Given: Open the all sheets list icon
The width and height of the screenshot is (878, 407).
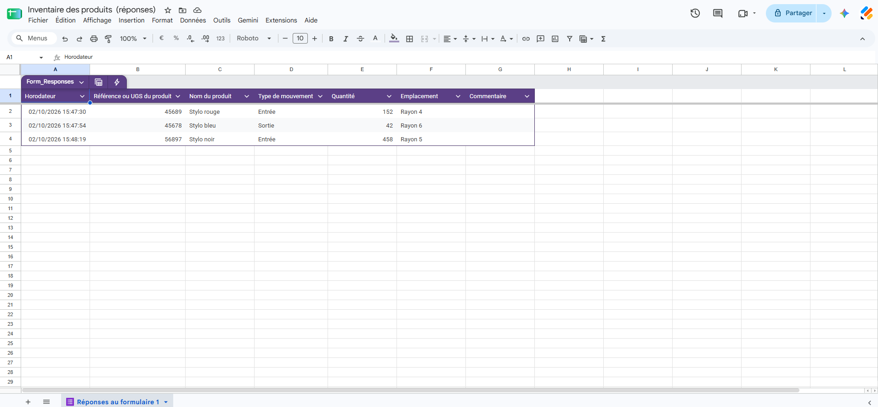Looking at the screenshot, I should tap(46, 402).
